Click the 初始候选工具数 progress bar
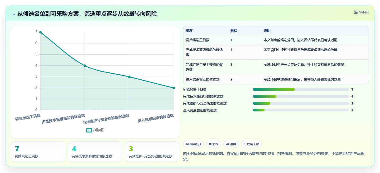This screenshot has height=173, width=380. click(x=301, y=89)
